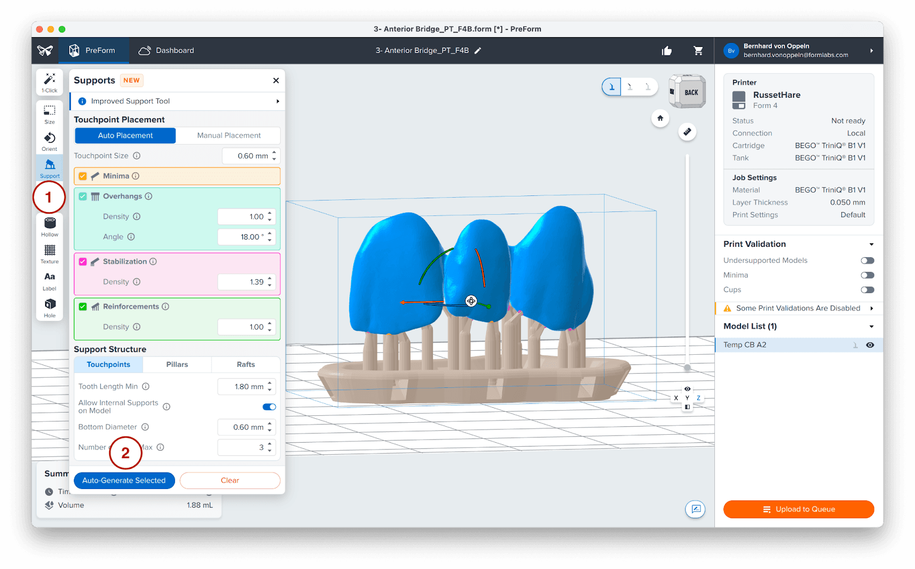Click the shopping cart icon
The image size is (915, 569).
698,51
